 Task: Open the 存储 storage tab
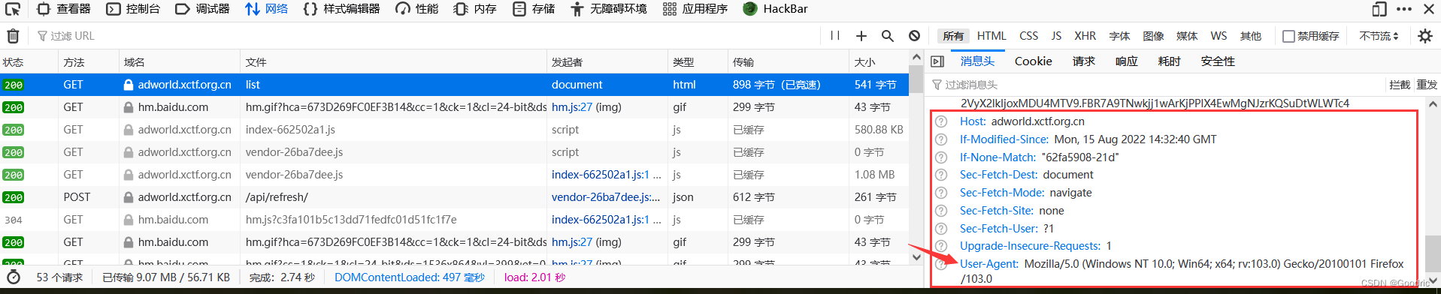[x=534, y=9]
